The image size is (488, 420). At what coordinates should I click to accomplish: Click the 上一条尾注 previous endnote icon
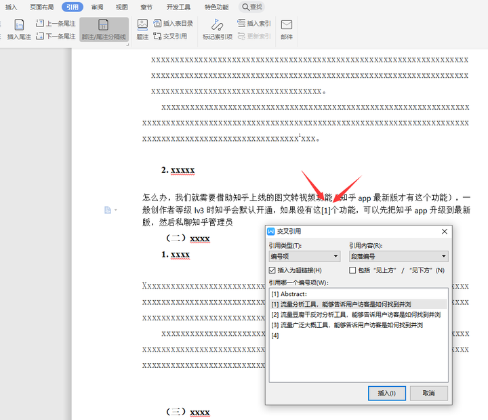point(41,23)
